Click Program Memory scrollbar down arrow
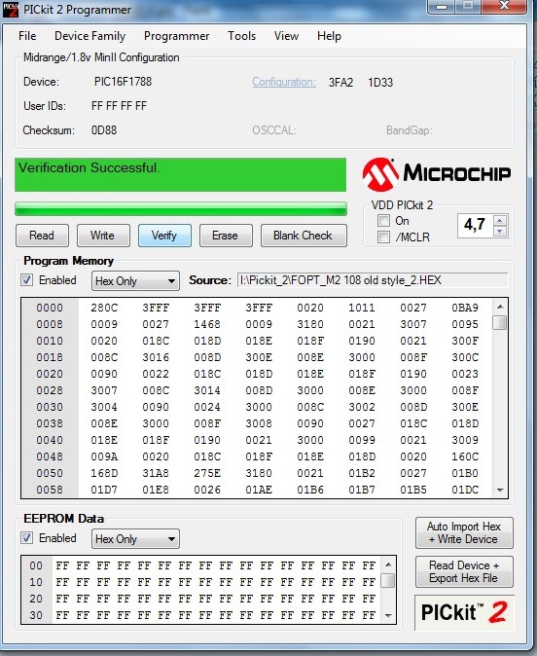The image size is (537, 656). (500, 490)
